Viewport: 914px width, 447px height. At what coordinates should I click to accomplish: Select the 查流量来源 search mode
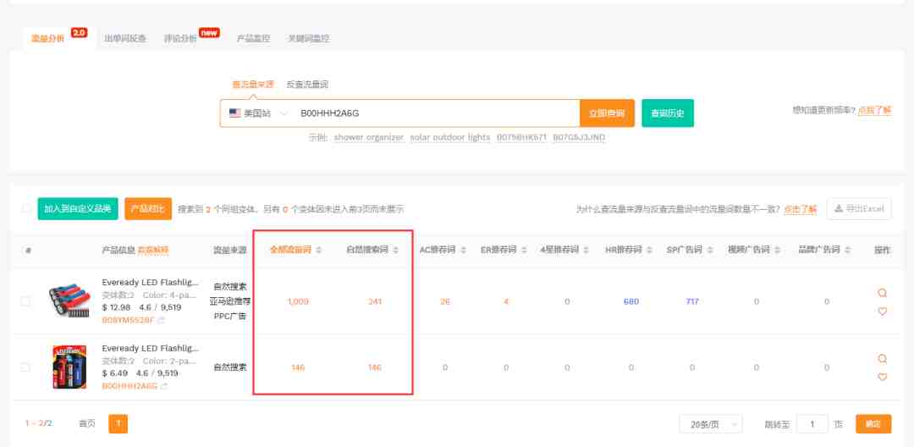[253, 85]
